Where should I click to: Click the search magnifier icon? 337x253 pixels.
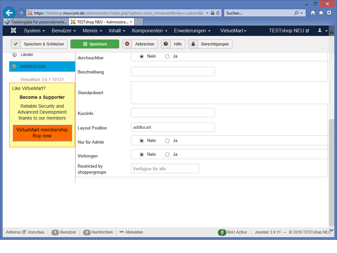tap(297, 13)
